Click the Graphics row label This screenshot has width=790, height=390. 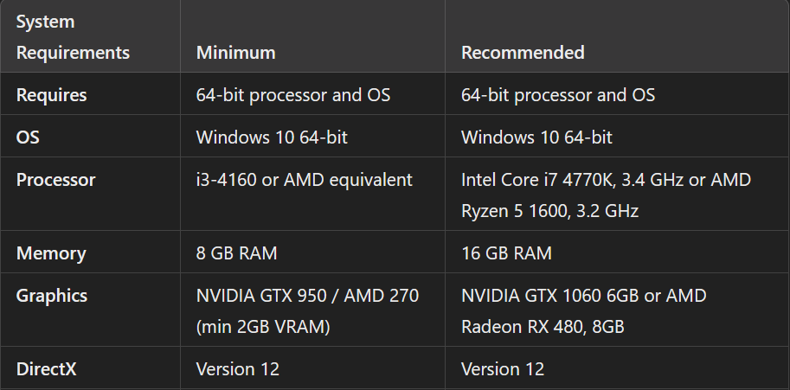pos(52,296)
